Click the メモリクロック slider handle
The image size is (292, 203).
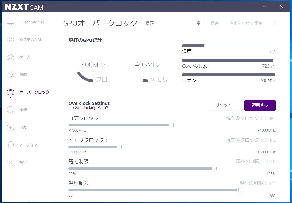(120, 147)
